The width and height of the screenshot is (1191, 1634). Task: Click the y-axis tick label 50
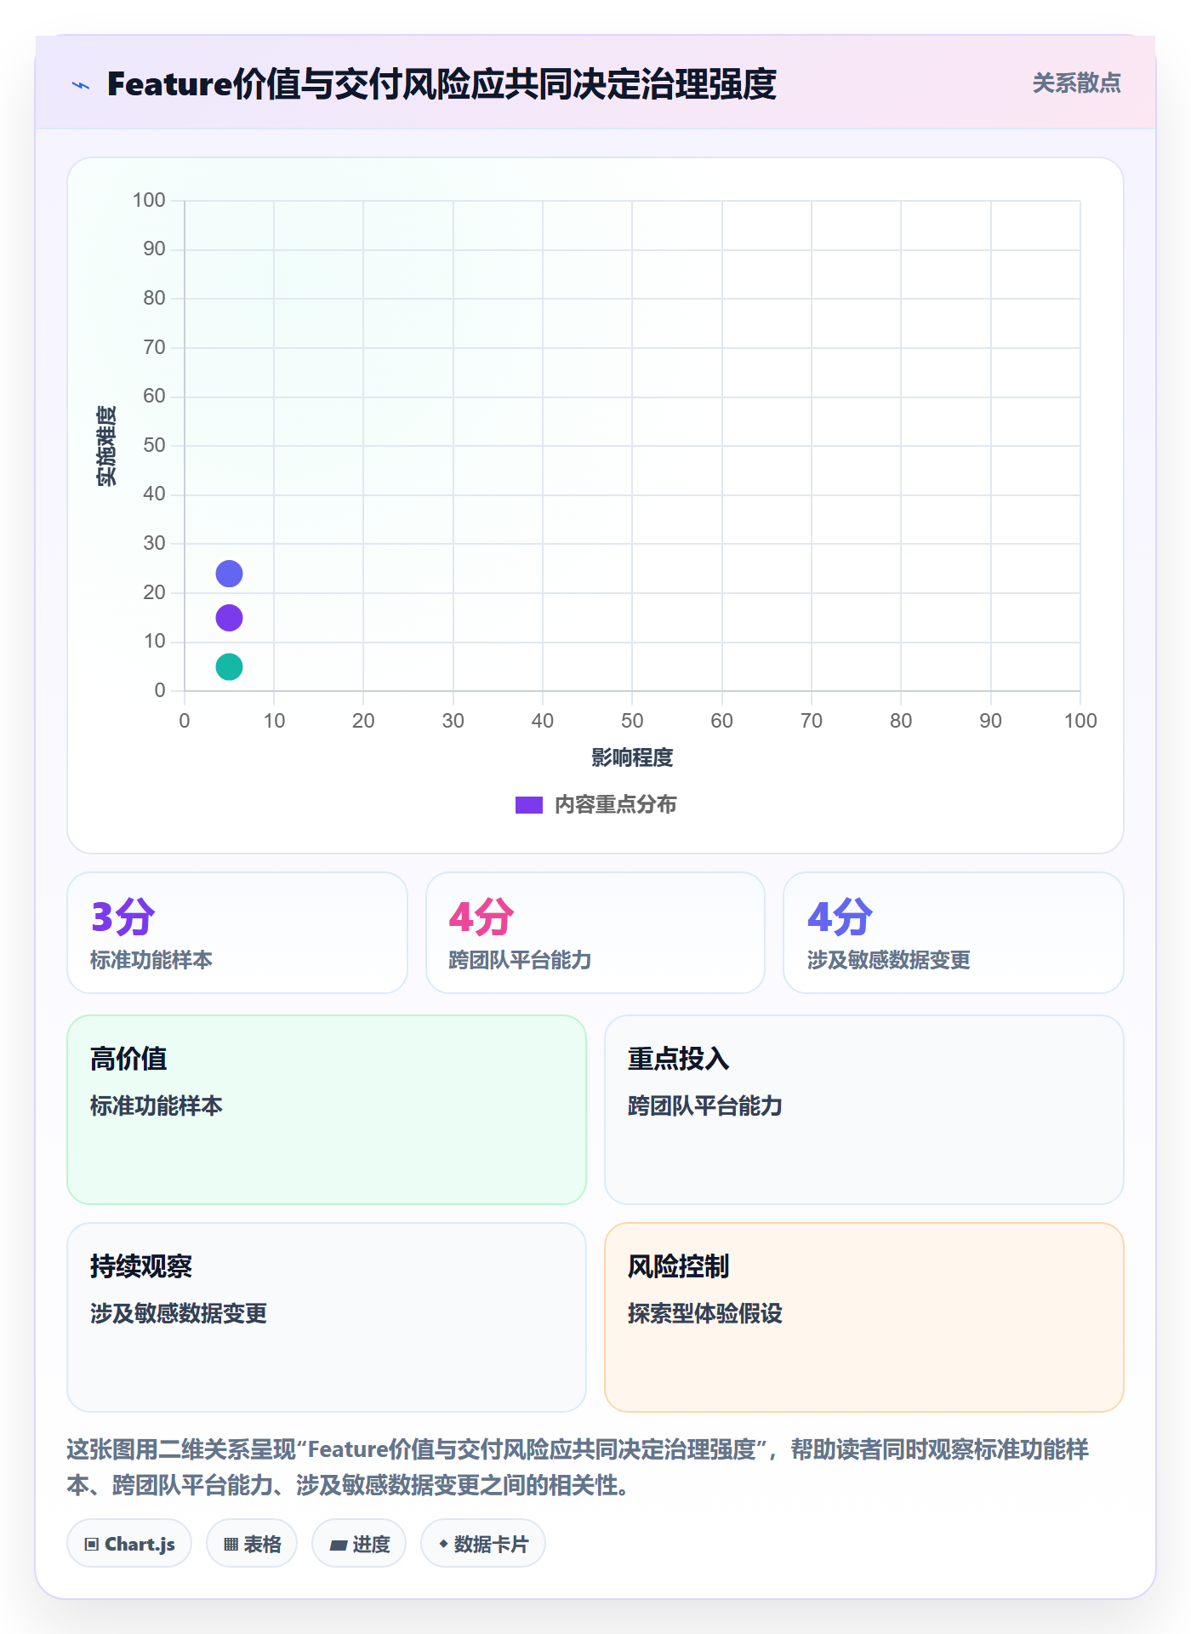tap(154, 445)
